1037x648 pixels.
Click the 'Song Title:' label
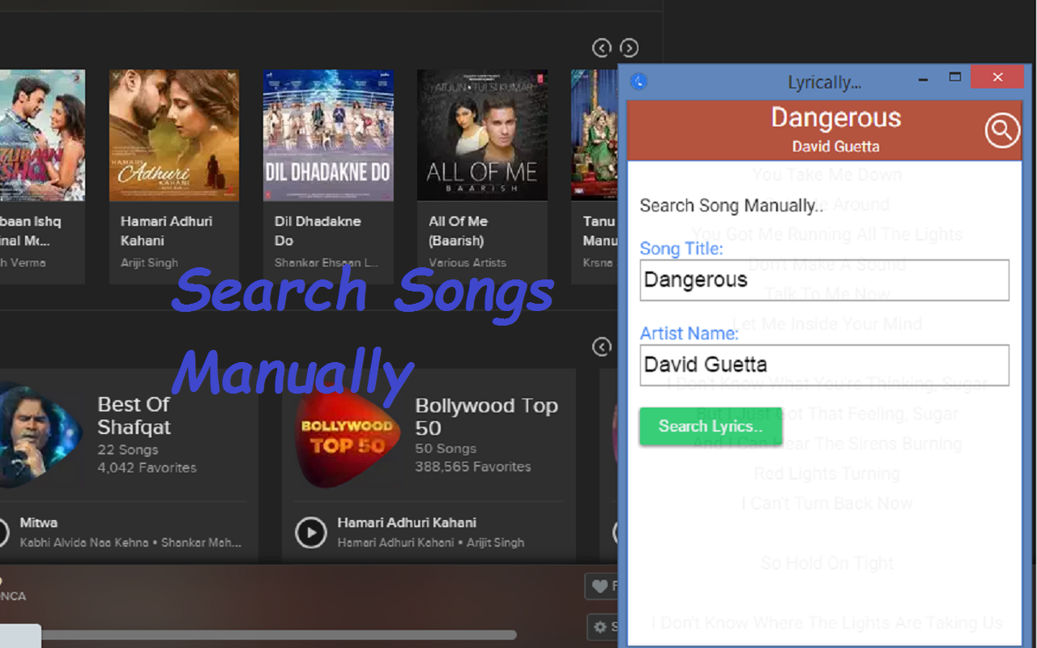pos(681,249)
